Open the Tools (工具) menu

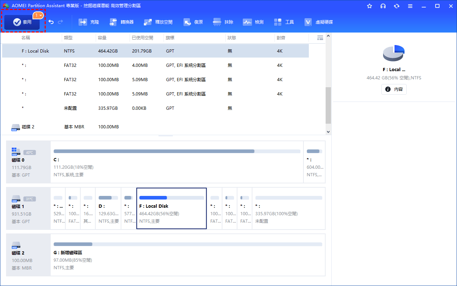pyautogui.click(x=284, y=22)
